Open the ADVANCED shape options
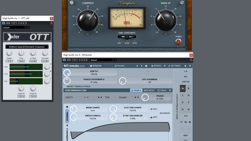 pyautogui.click(x=165, y=113)
